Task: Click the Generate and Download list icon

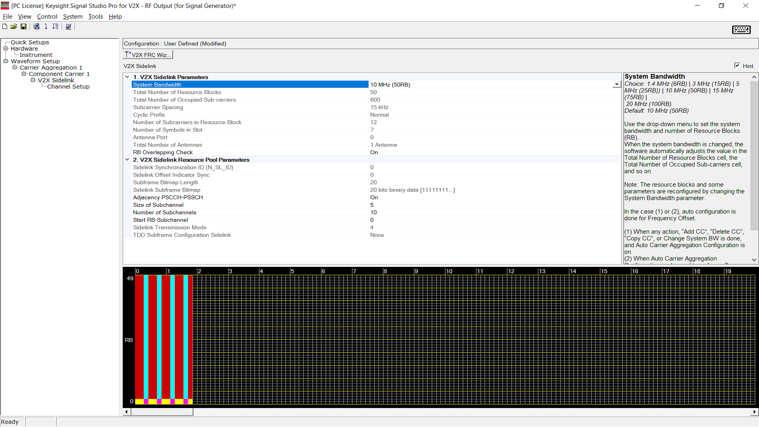Action: pos(55,26)
